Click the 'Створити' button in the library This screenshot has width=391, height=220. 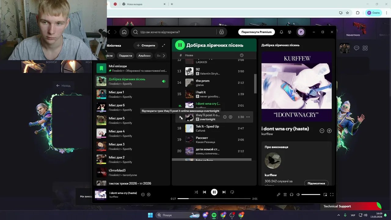click(x=146, y=46)
